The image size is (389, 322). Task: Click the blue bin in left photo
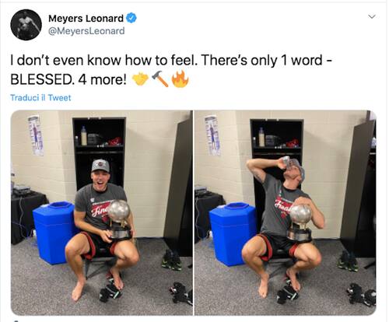[x=54, y=233]
